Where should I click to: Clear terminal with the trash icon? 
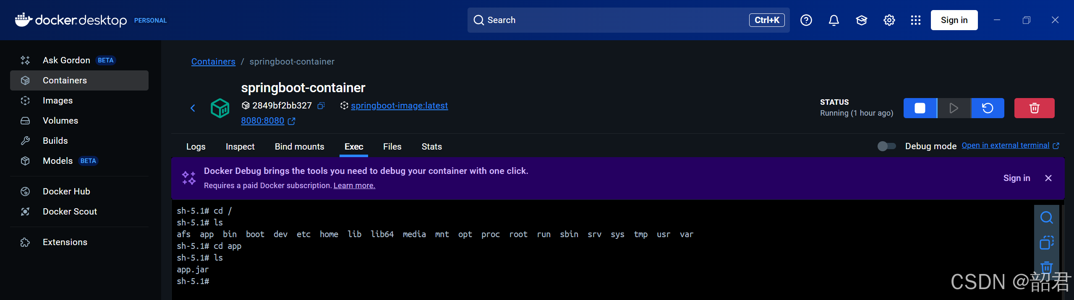tap(1046, 267)
